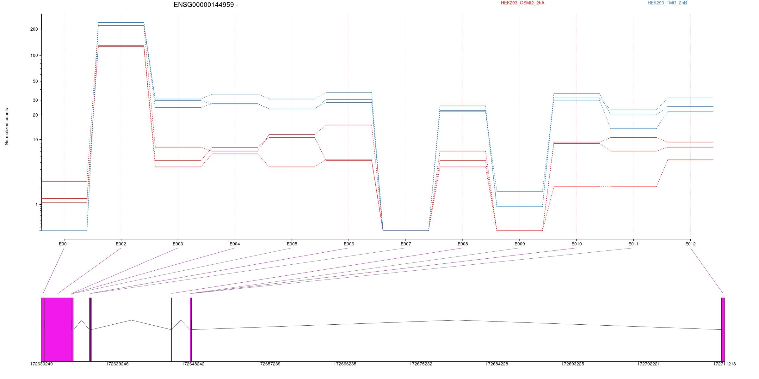The height and width of the screenshot is (379, 759).
Task: Click genomic coordinate 172657239
Action: [x=269, y=364]
